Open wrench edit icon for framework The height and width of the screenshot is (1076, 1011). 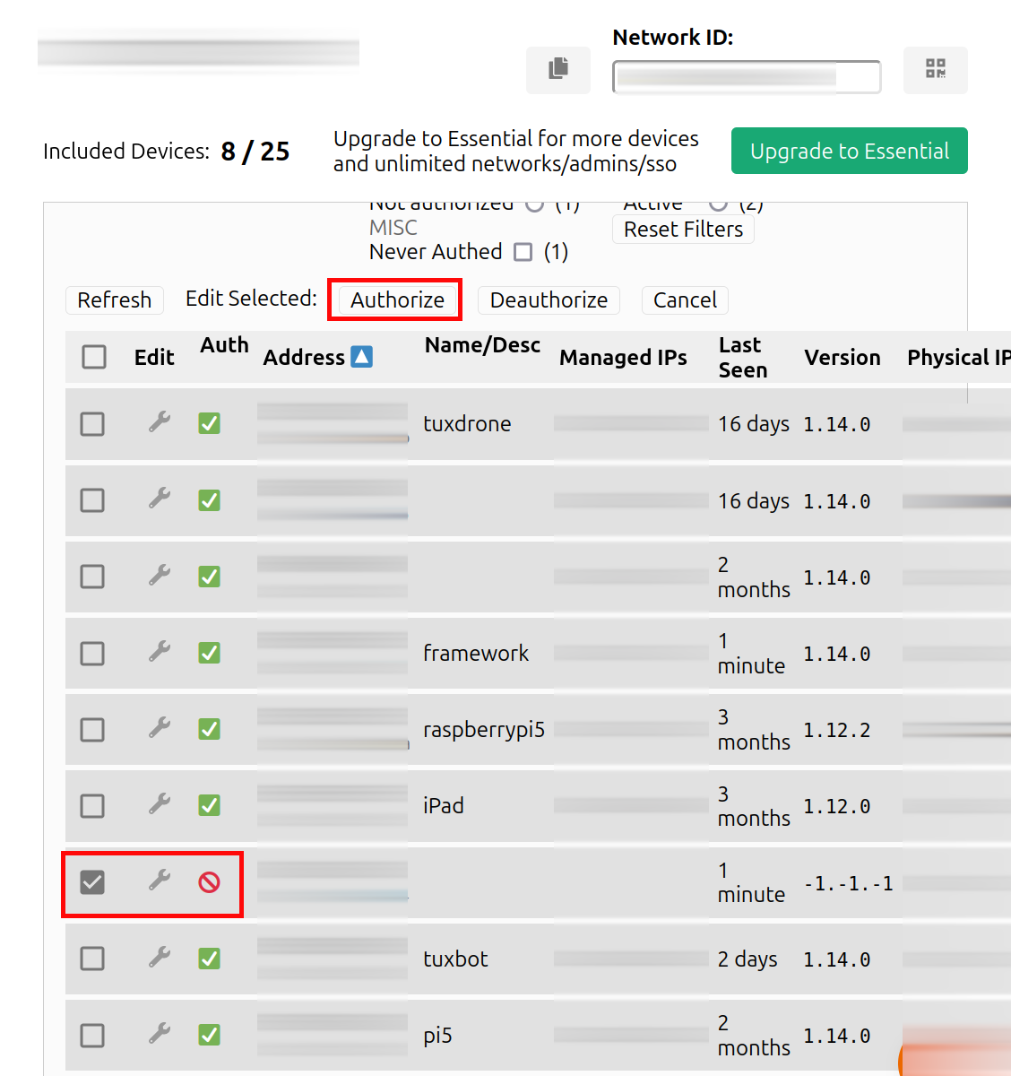coord(160,652)
